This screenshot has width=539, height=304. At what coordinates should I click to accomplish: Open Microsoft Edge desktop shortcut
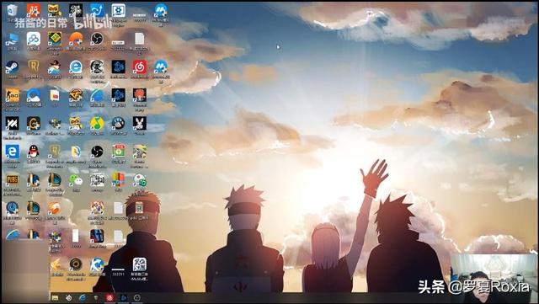click(12, 152)
